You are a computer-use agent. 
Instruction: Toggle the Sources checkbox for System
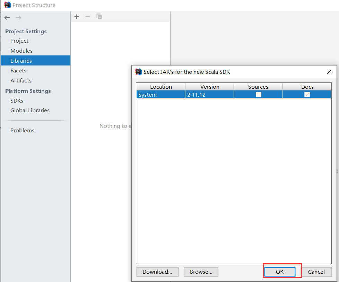(x=259, y=95)
